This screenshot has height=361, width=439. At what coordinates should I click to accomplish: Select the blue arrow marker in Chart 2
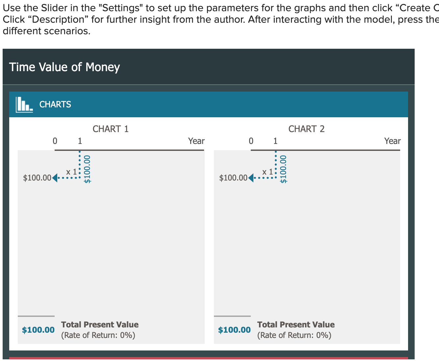pyautogui.click(x=251, y=178)
